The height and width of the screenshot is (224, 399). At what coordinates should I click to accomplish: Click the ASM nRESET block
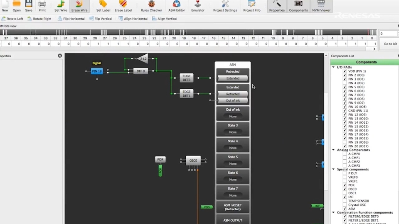point(233,207)
